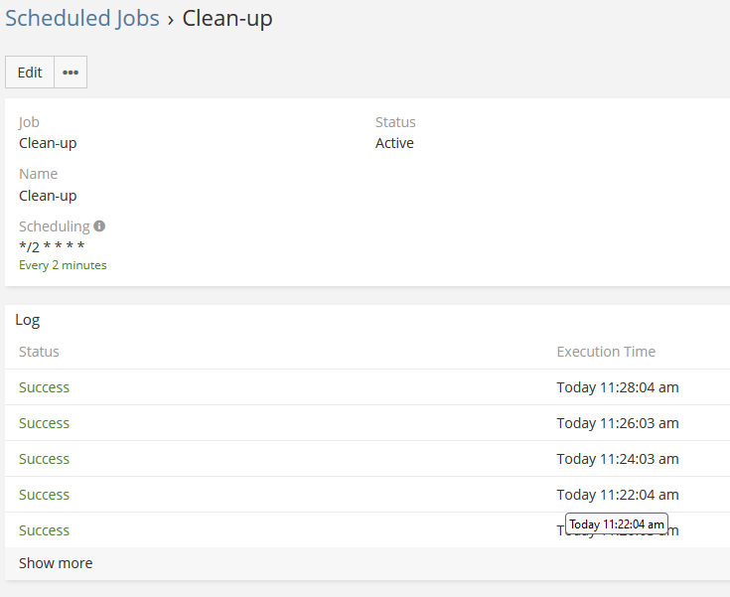Select the execution time Today 11:28:04 am
The image size is (730, 597).
(617, 387)
